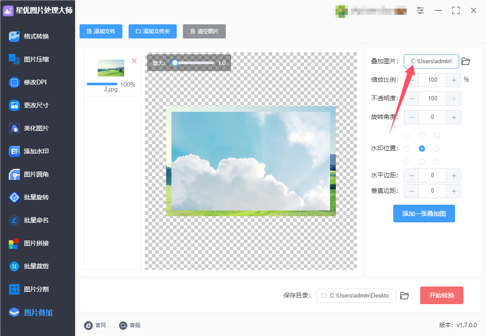Click 添加文件 add file button
This screenshot has height=336, width=486.
(101, 31)
